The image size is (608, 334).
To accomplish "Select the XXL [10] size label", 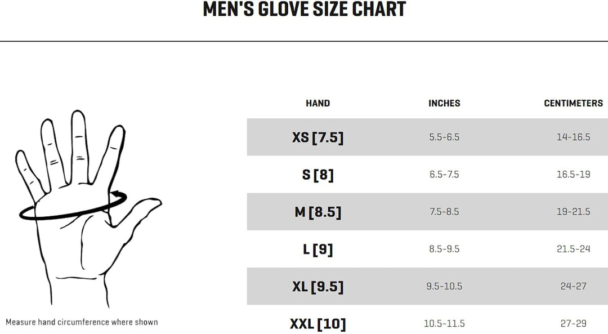I will pos(318,323).
